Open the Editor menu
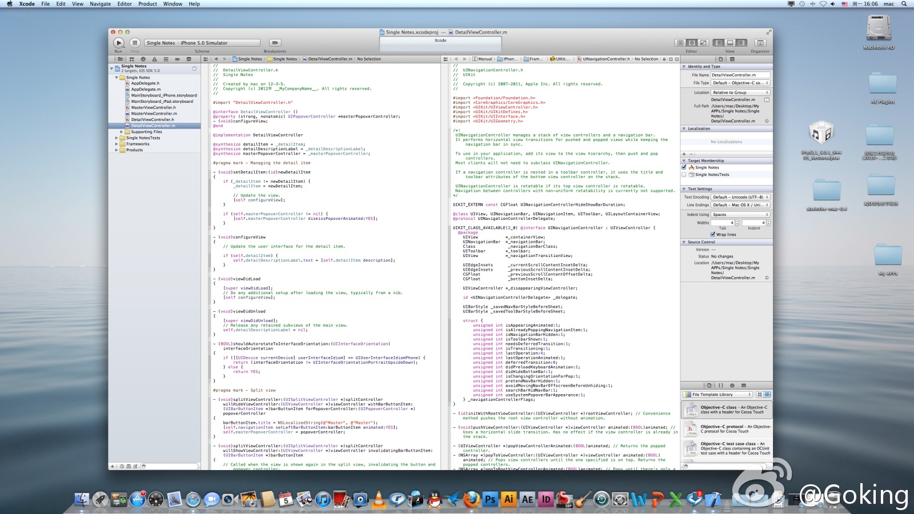The height and width of the screenshot is (514, 914). tap(125, 4)
